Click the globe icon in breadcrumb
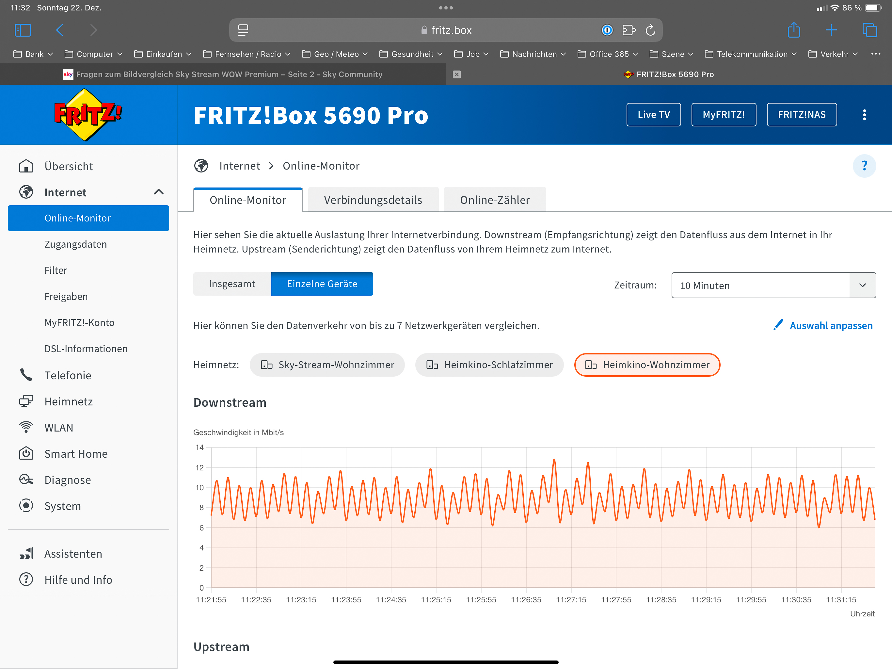This screenshot has width=892, height=669. 201,166
